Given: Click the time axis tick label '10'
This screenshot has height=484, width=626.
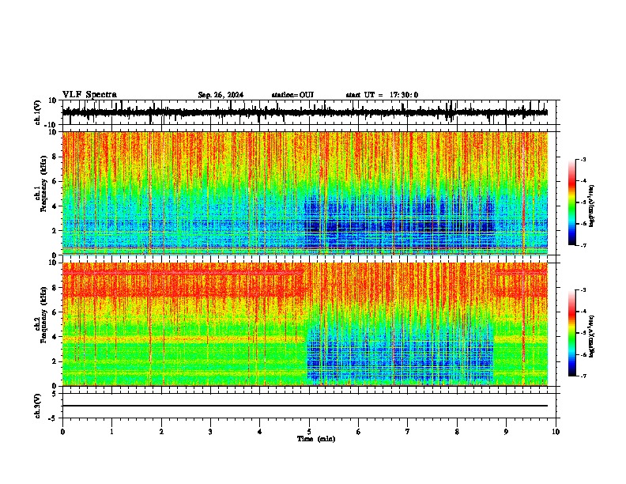Looking at the screenshot, I should [556, 432].
